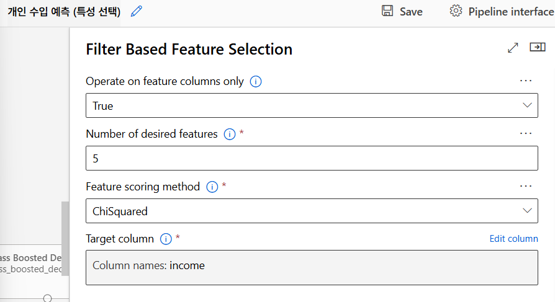This screenshot has height=302, width=555.
Task: Click the Number of desired features input
Action: pos(312,158)
